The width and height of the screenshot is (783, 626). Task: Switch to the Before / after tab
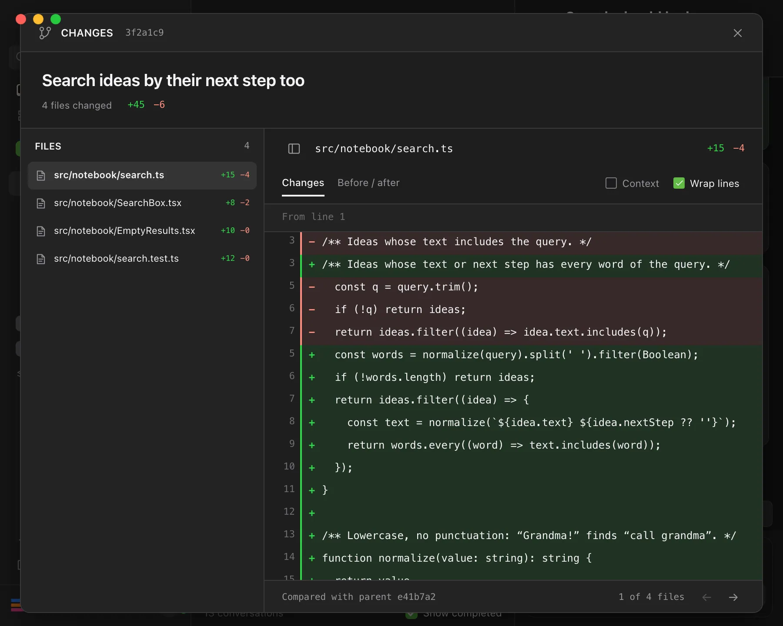pyautogui.click(x=368, y=183)
